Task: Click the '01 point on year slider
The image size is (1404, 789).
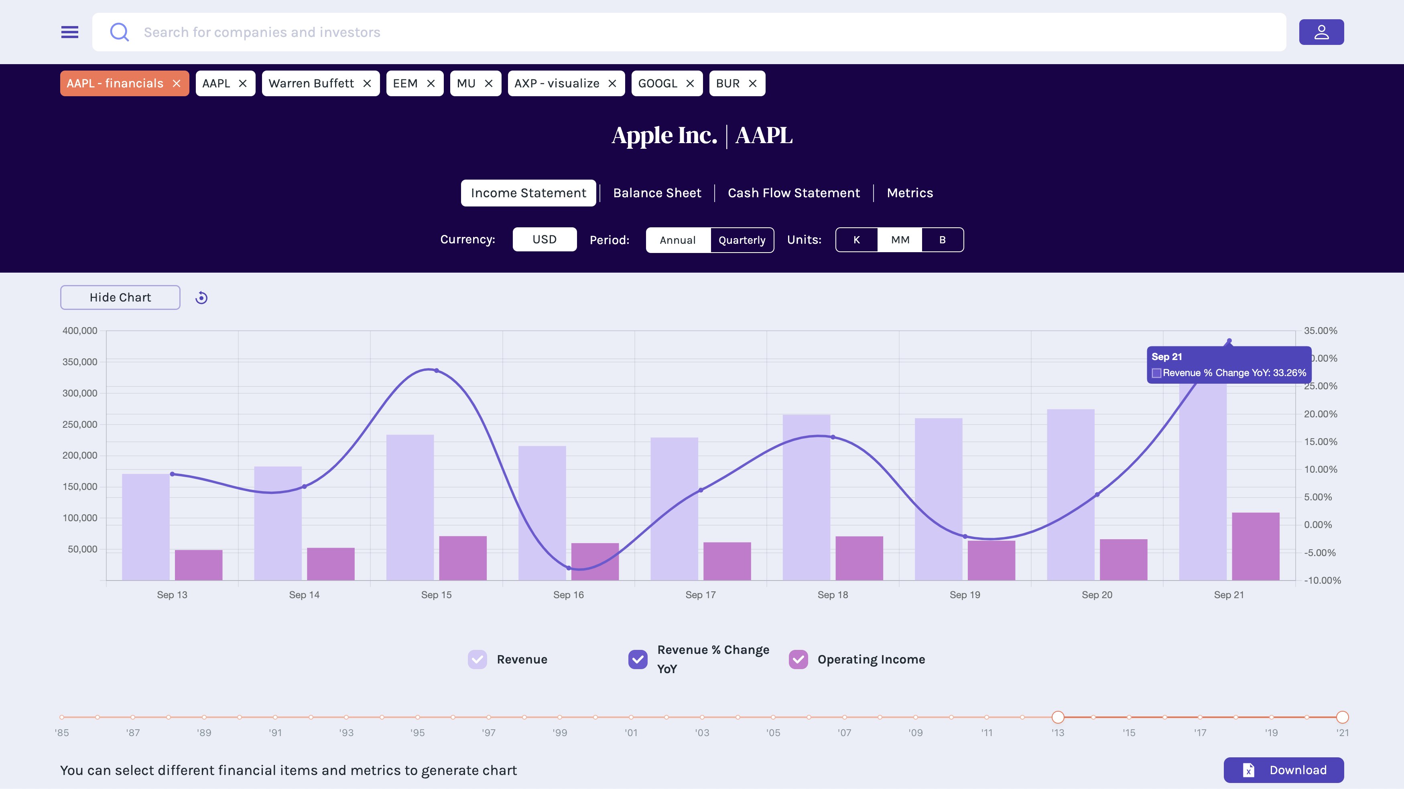Action: 631,717
